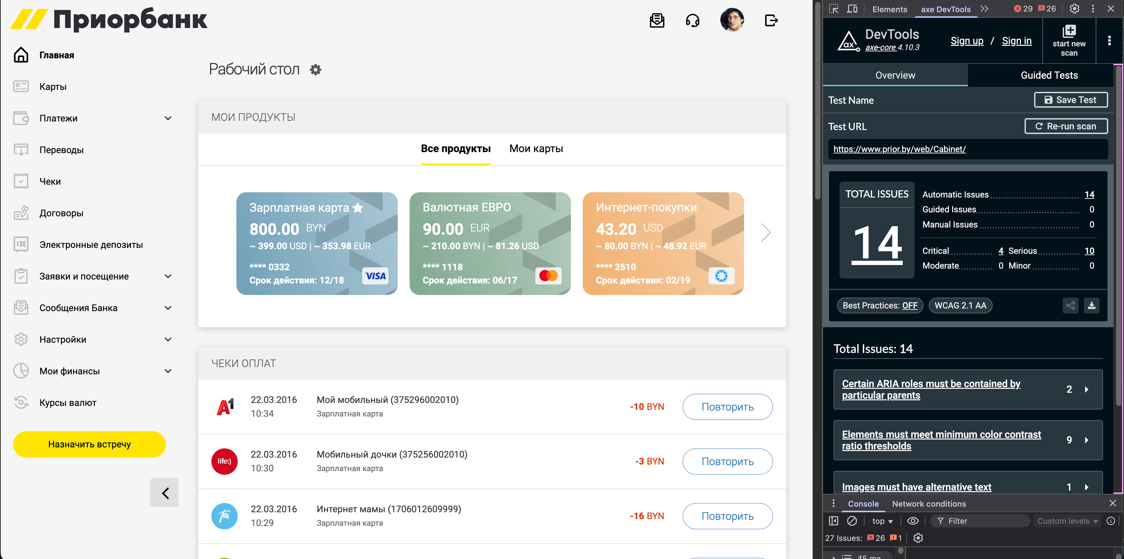This screenshot has height=559, width=1124.
Task: Select Курсы валют in the sidebar
Action: (67, 402)
